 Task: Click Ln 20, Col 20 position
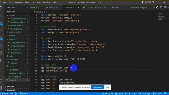coord(107,94)
